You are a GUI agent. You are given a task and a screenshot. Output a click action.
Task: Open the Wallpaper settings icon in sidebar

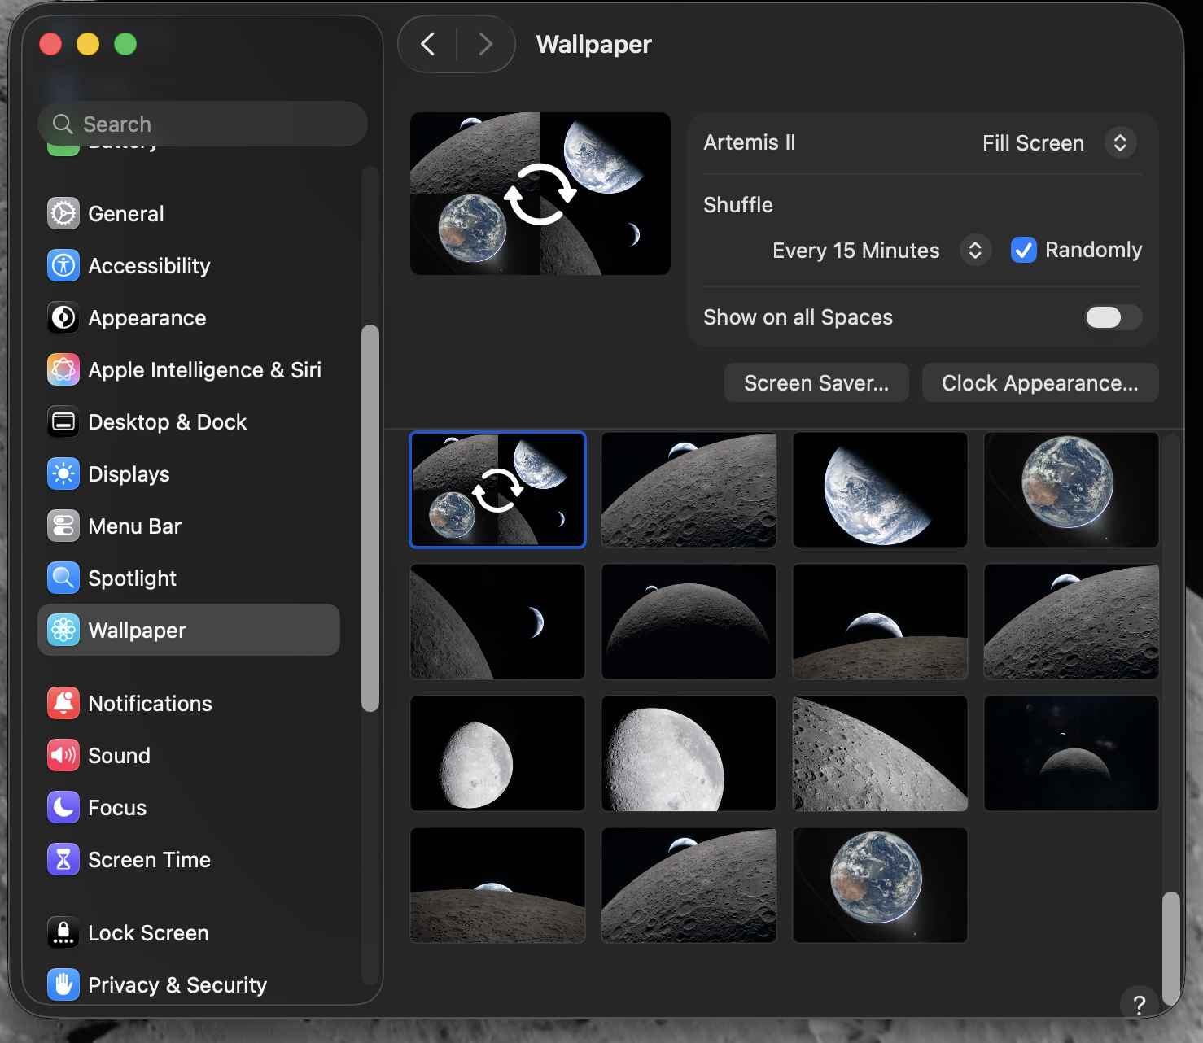[63, 630]
